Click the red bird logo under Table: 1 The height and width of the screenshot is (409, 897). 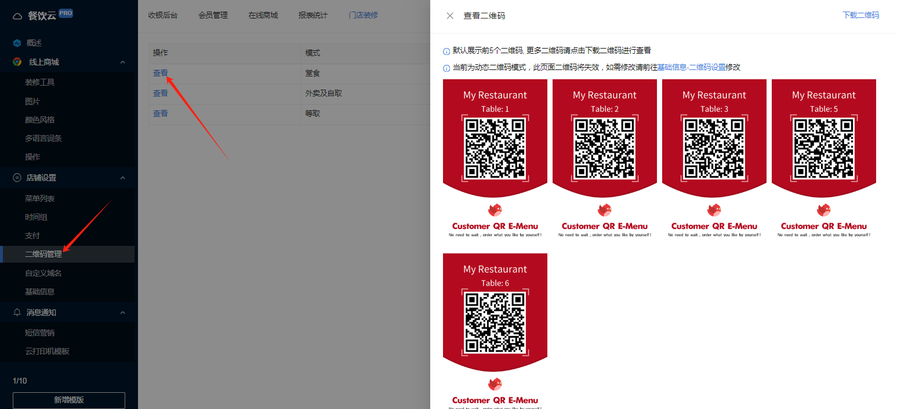(495, 210)
